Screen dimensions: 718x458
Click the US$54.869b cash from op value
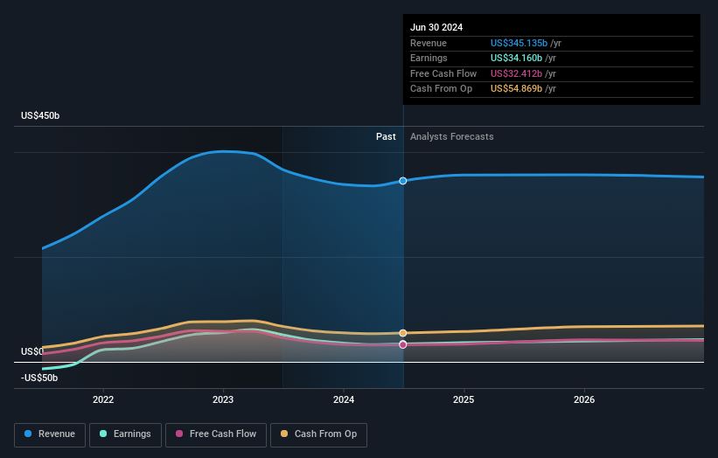[x=516, y=89]
